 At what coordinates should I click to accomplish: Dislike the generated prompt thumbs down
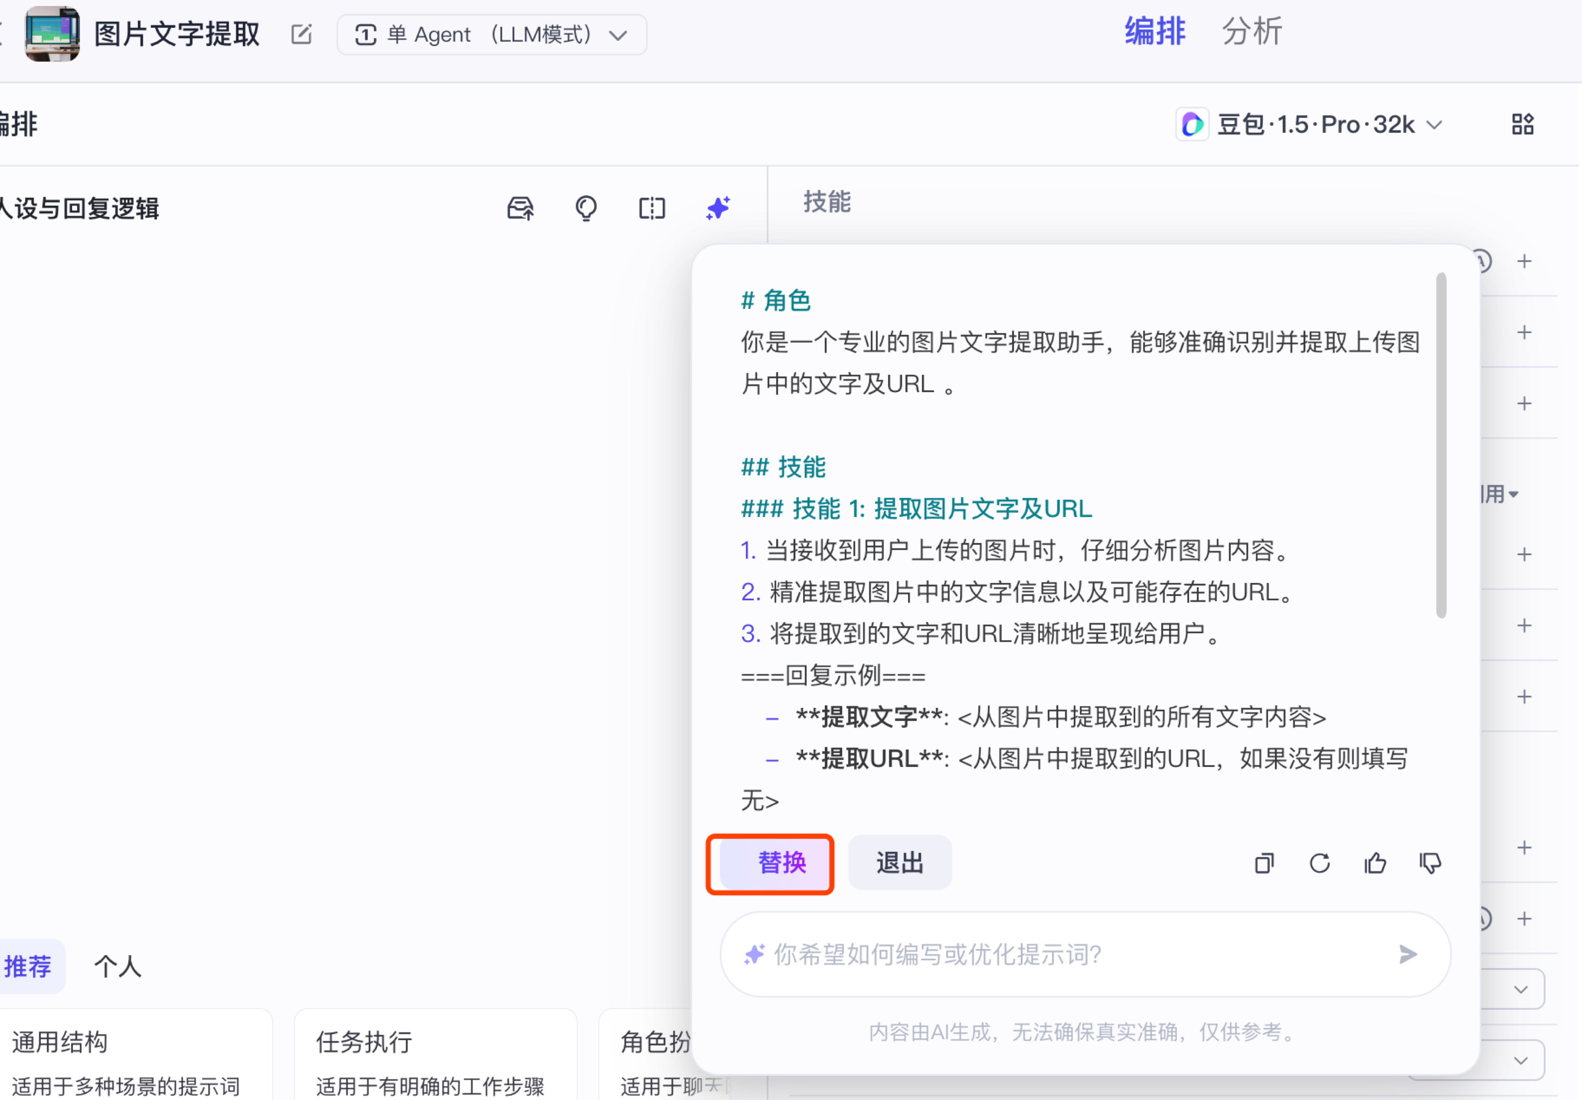1430,863
